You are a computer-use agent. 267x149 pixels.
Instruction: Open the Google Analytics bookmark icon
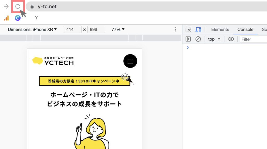click(x=6, y=18)
